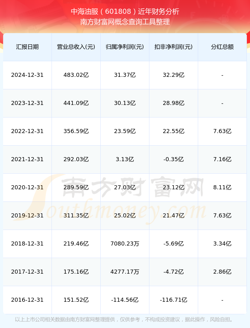Click dividend value 7.16亿
Screen dimensions: 250x328
coord(222,159)
